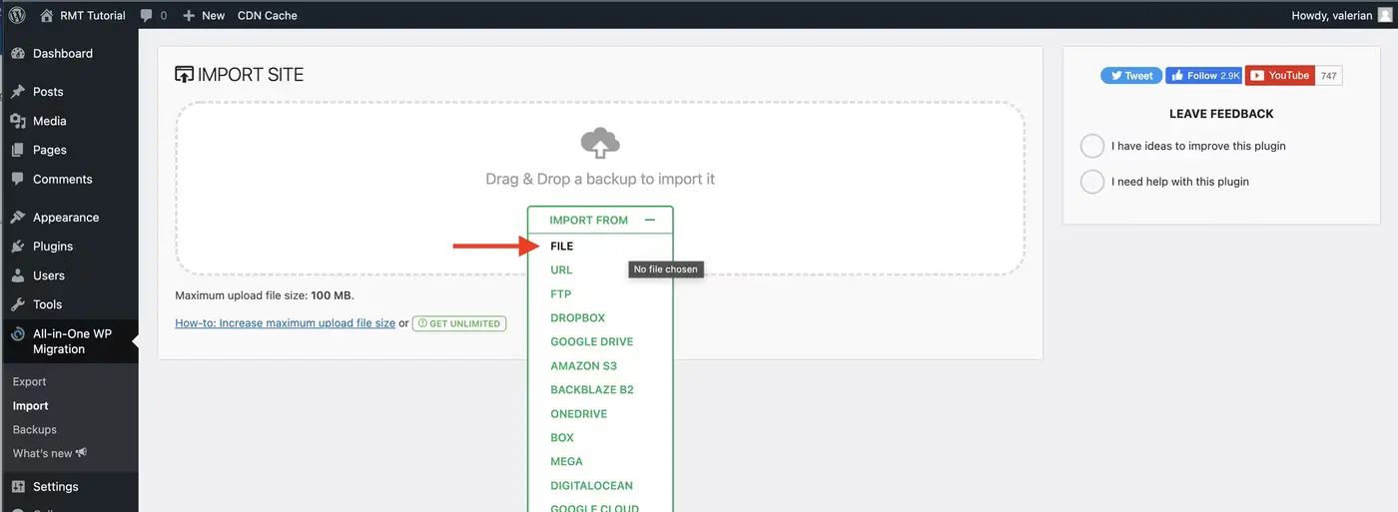
Task: Click the user avatar icon at top right
Action: coord(1383,15)
